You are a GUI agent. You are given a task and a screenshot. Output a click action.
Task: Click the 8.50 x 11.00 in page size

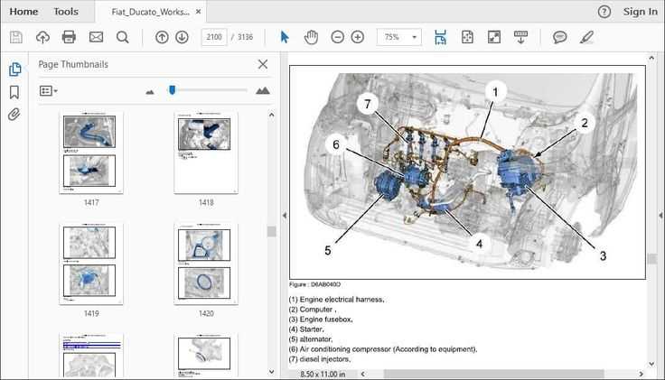(x=323, y=374)
